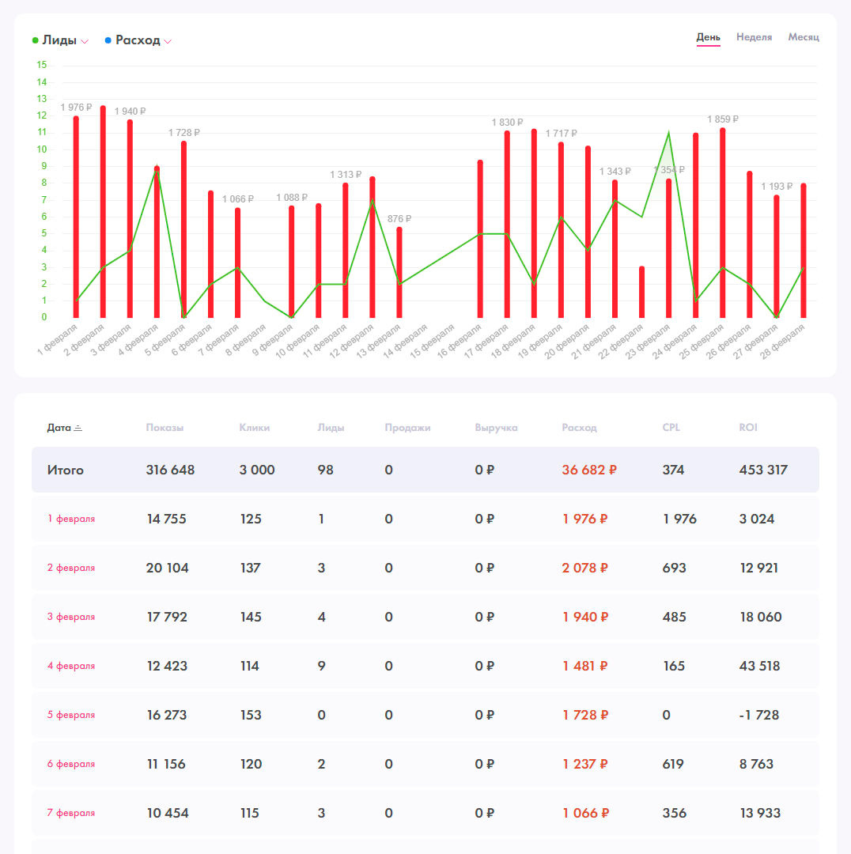Viewport: 851px width, 854px height.
Task: Click the 1 717 ₽ chart bar label
Action: point(562,134)
